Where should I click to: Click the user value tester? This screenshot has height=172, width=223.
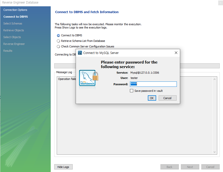coord(134,78)
